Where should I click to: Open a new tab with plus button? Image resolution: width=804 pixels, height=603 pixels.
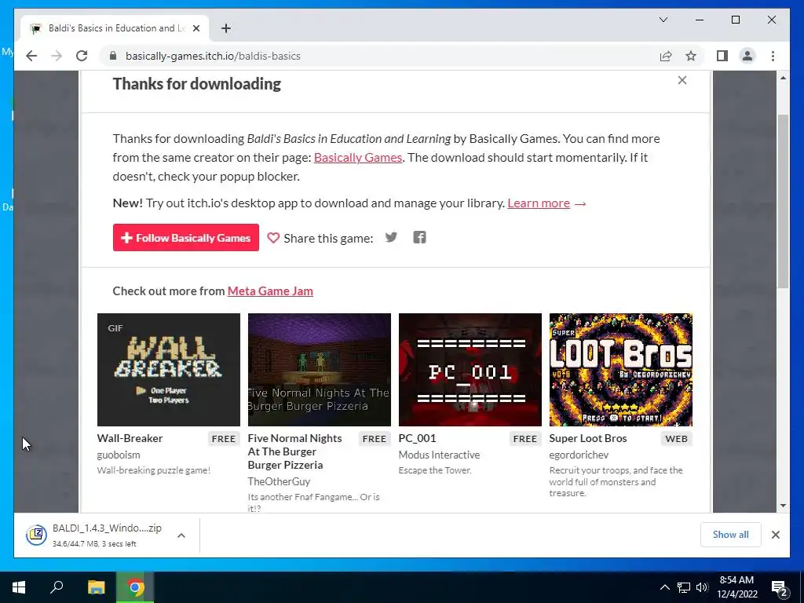(x=225, y=28)
